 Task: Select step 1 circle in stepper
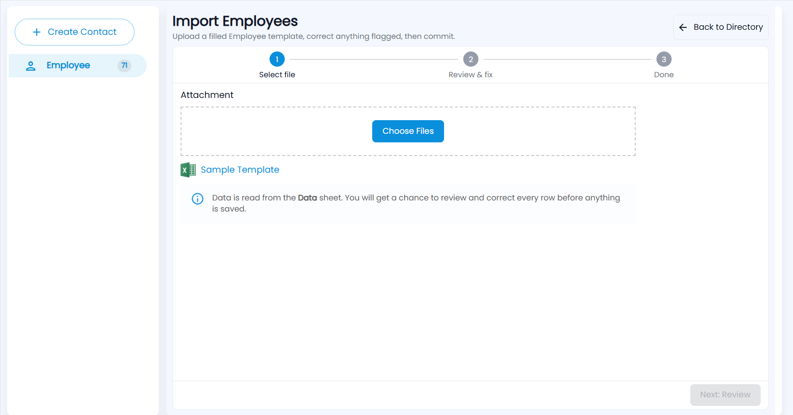(x=277, y=59)
